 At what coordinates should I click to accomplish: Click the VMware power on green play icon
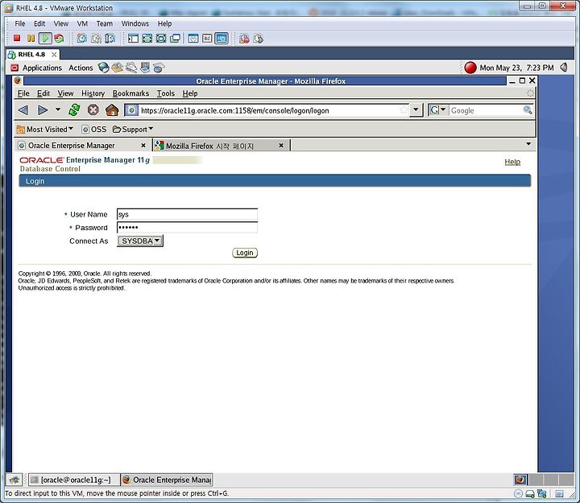(45, 38)
